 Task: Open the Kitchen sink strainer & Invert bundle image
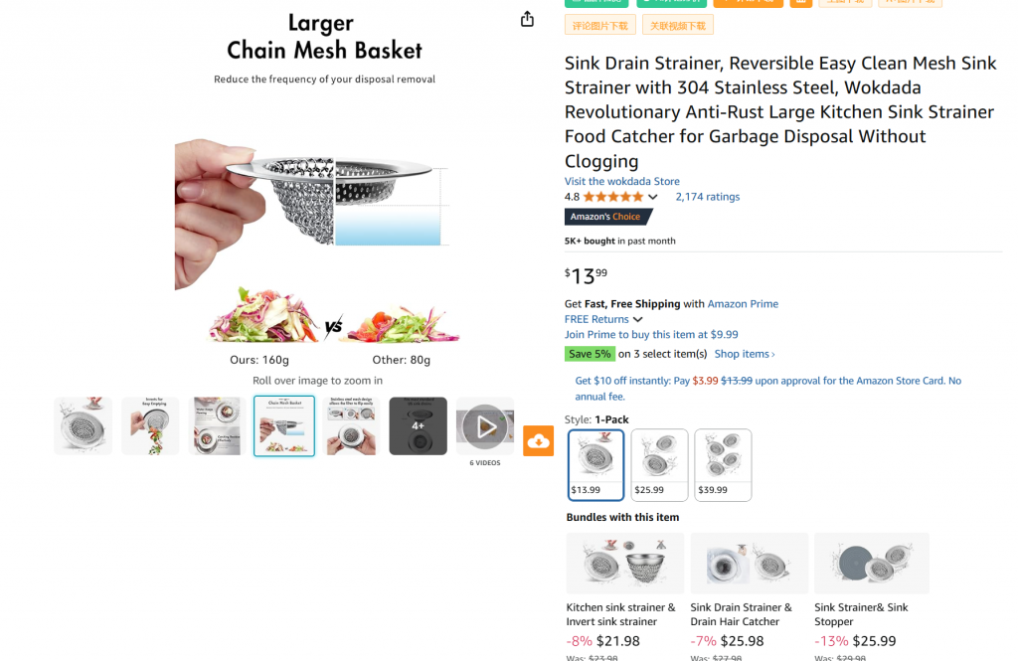coord(624,564)
